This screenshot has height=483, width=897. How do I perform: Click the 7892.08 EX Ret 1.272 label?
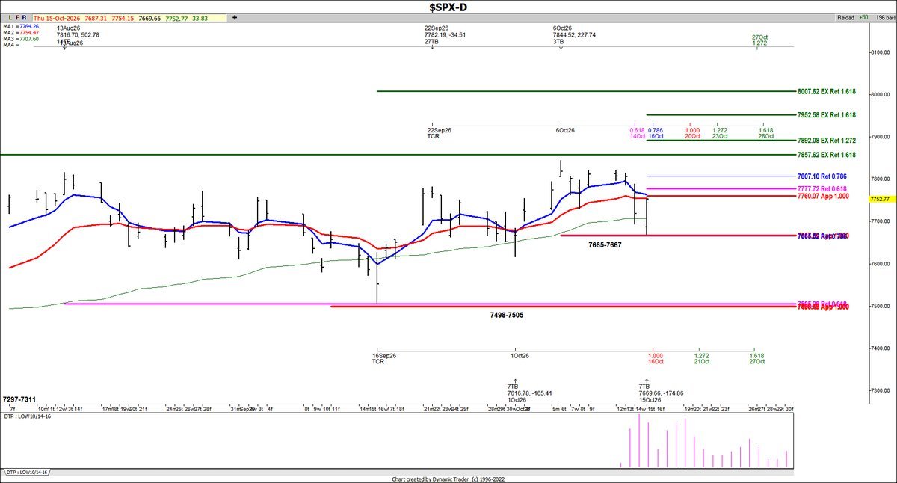827,140
